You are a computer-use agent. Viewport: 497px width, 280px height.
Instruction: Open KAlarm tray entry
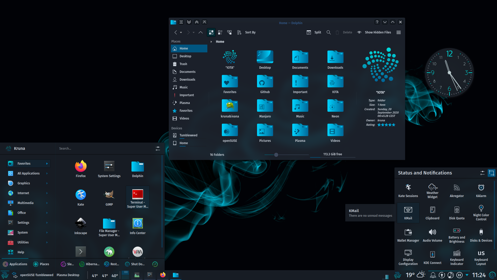pyautogui.click(x=481, y=191)
